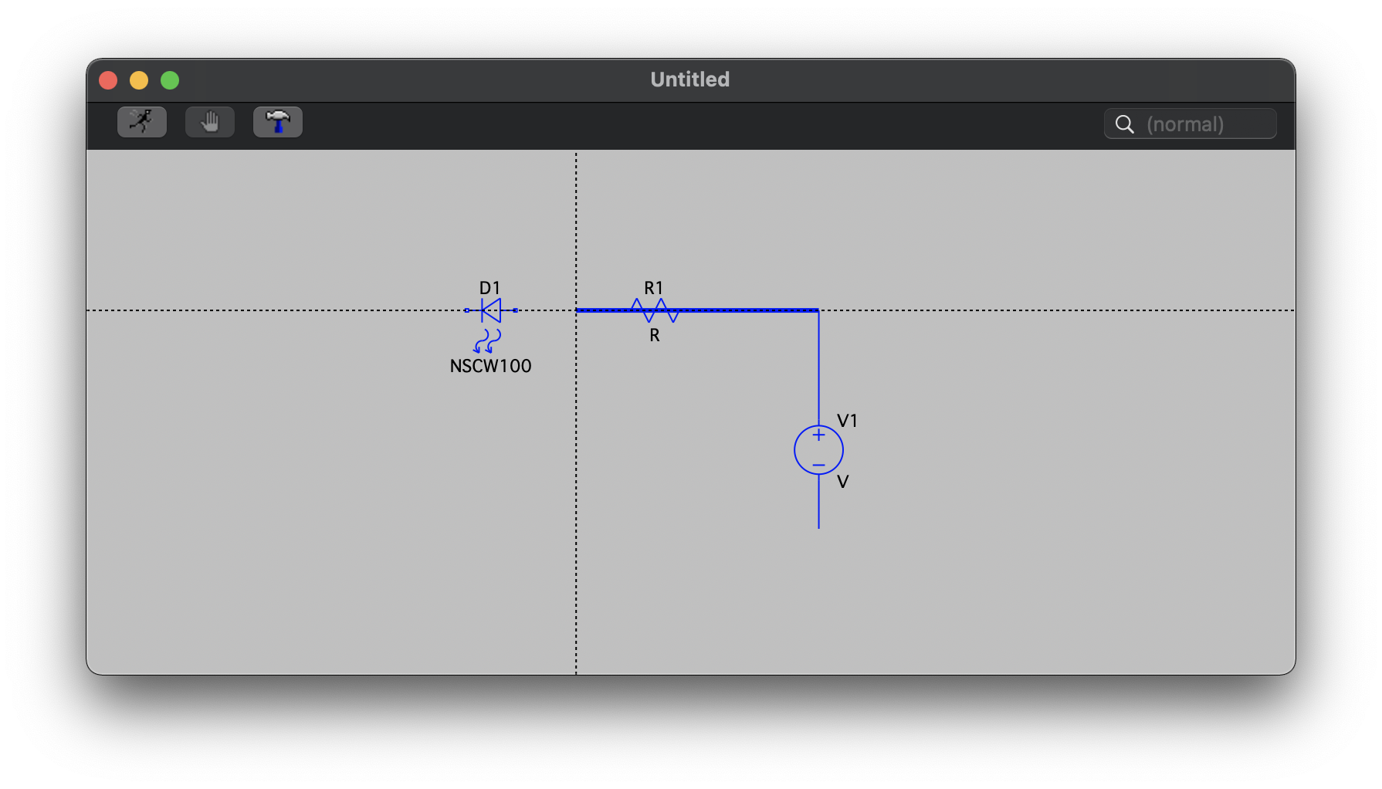This screenshot has height=789, width=1382.
Task: Click the LED light-emission arrows under D1
Action: tap(487, 340)
